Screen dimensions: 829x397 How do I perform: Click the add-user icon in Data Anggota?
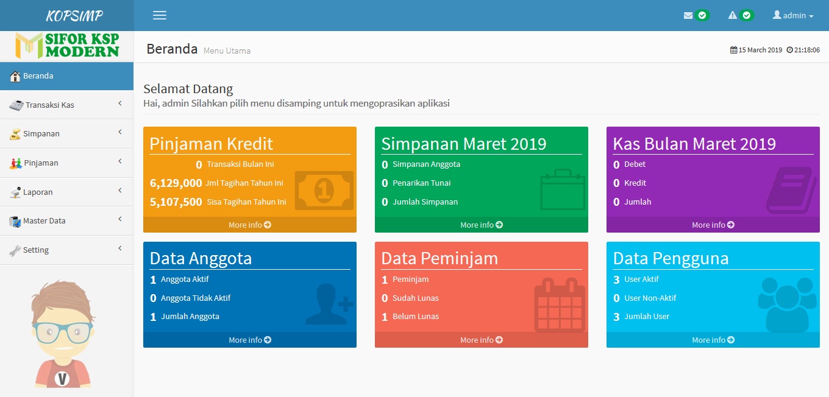click(x=329, y=304)
